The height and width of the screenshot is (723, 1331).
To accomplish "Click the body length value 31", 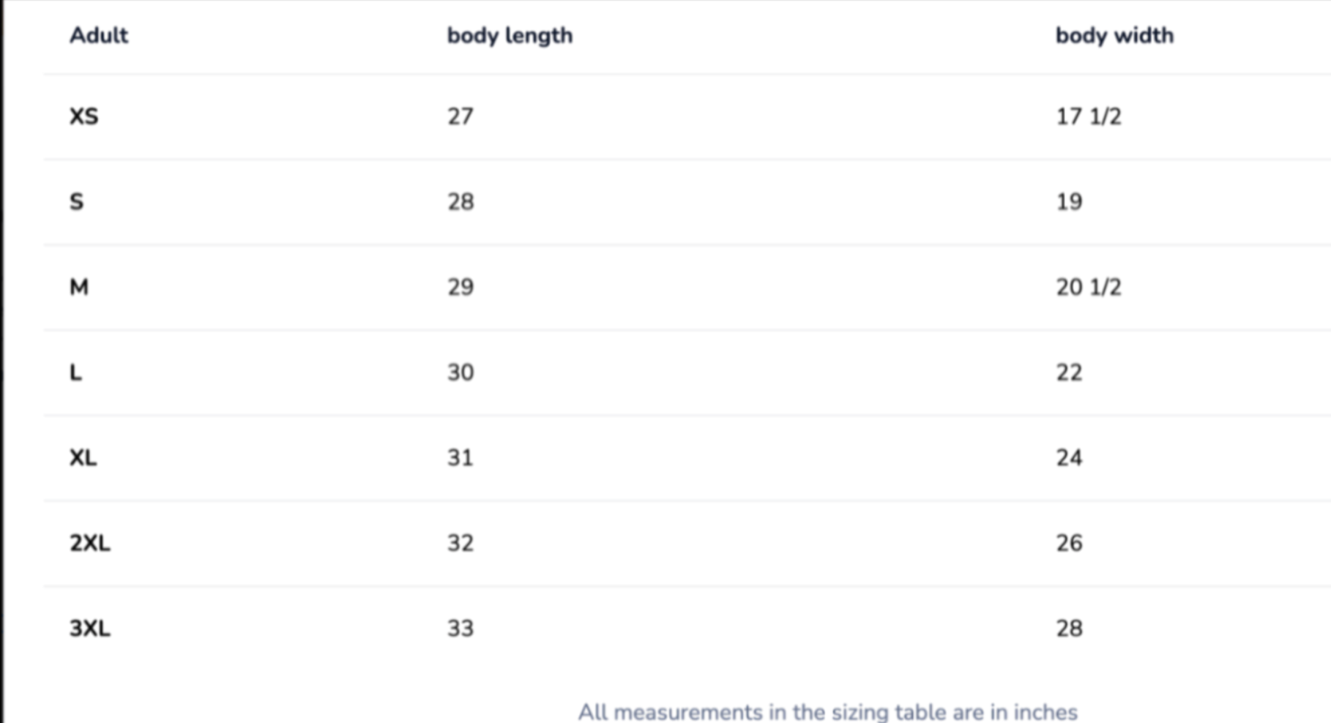I will pyautogui.click(x=461, y=458).
